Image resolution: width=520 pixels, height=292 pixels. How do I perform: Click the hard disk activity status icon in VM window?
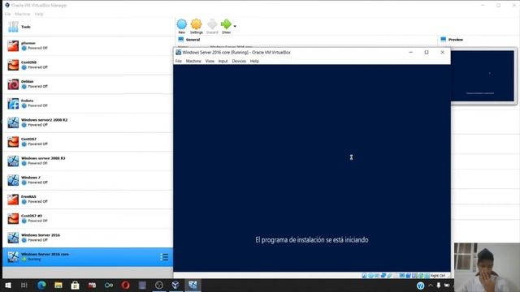coord(364,276)
